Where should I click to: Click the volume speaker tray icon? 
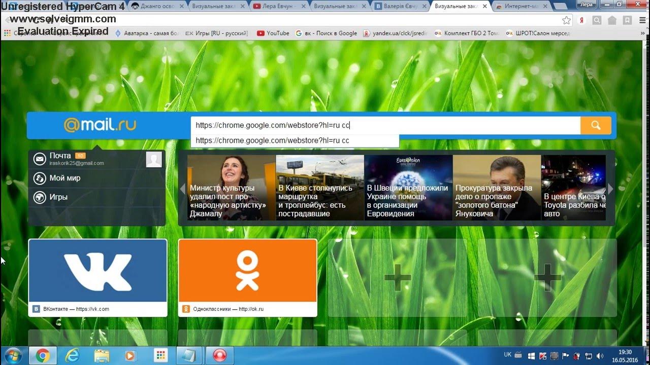pos(600,356)
